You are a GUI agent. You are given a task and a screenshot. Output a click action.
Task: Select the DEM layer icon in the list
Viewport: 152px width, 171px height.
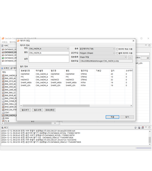point(3,118)
